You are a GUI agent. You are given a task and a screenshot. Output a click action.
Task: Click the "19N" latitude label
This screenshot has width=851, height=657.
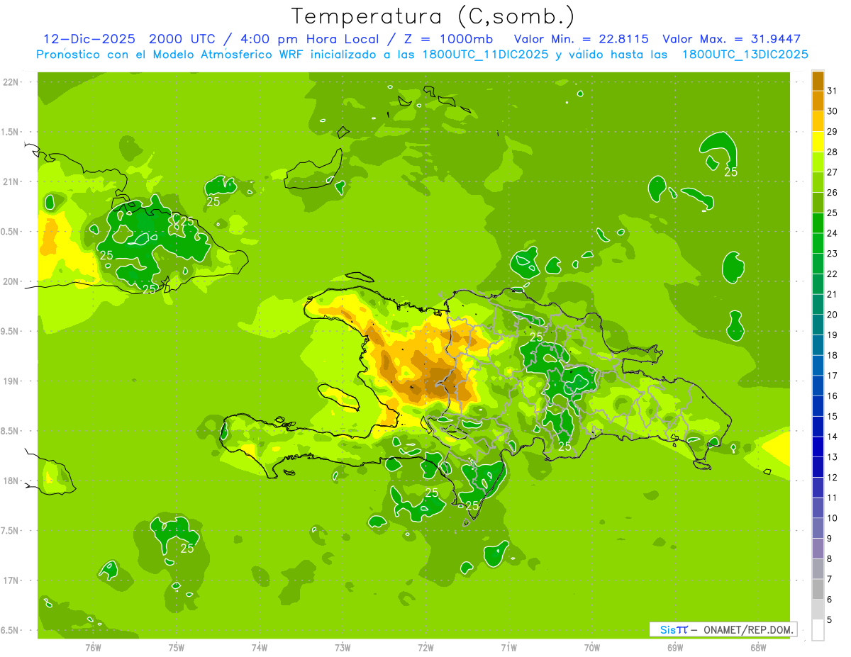click(x=11, y=381)
